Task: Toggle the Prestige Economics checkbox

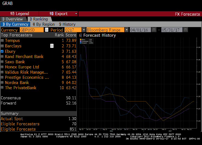Action: 2,77
